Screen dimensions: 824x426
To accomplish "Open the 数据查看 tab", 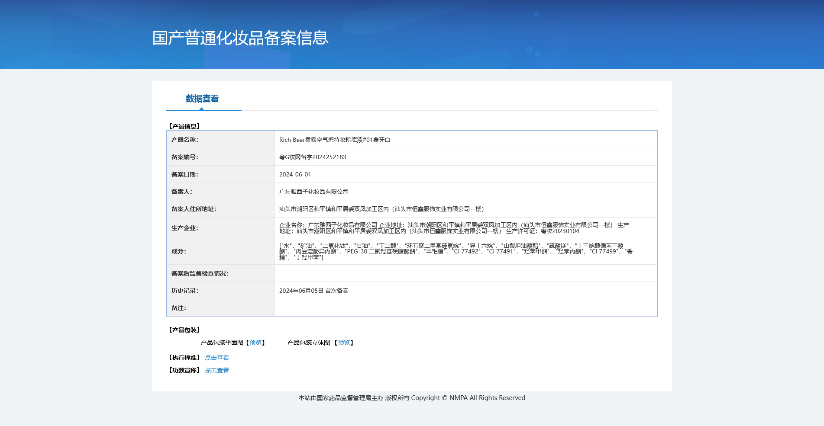I will pos(202,99).
